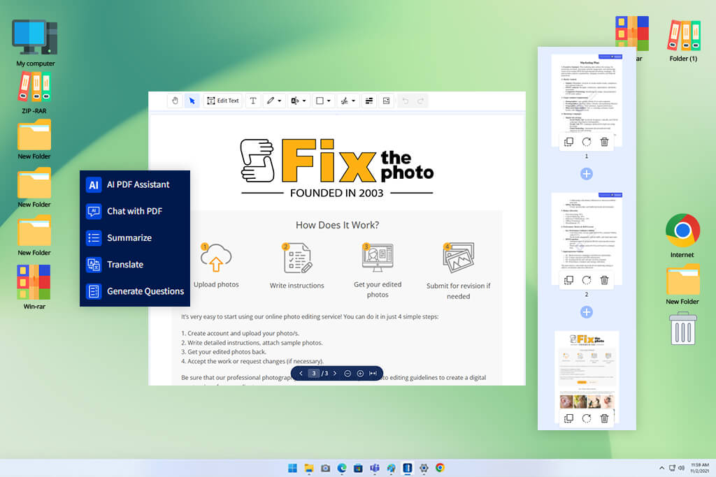Image resolution: width=716 pixels, height=477 pixels.
Task: Click the fit-to-width icon in page bar
Action: point(373,374)
